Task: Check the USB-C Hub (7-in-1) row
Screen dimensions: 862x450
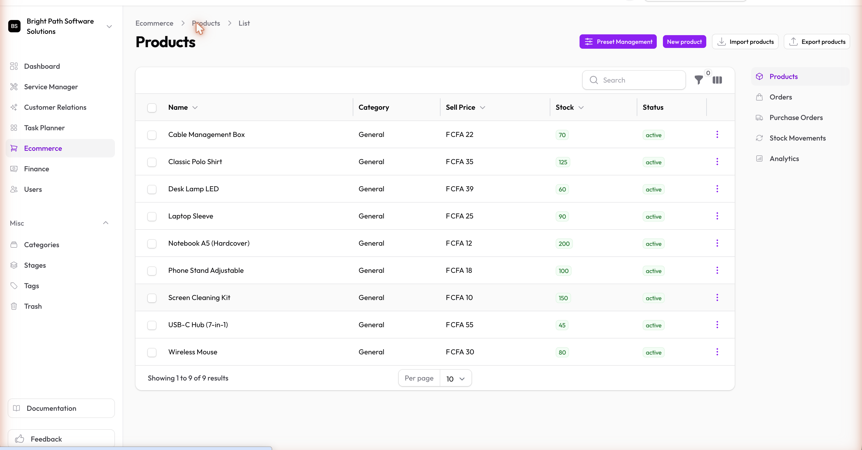Action: 152,325
